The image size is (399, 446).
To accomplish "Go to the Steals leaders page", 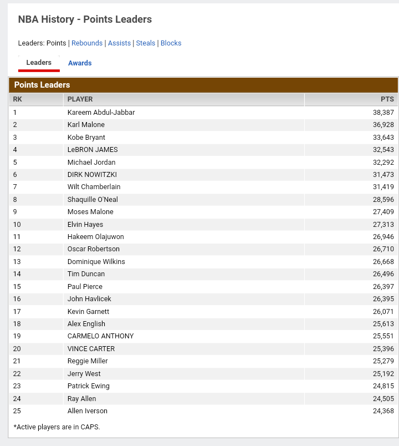I will coord(146,43).
